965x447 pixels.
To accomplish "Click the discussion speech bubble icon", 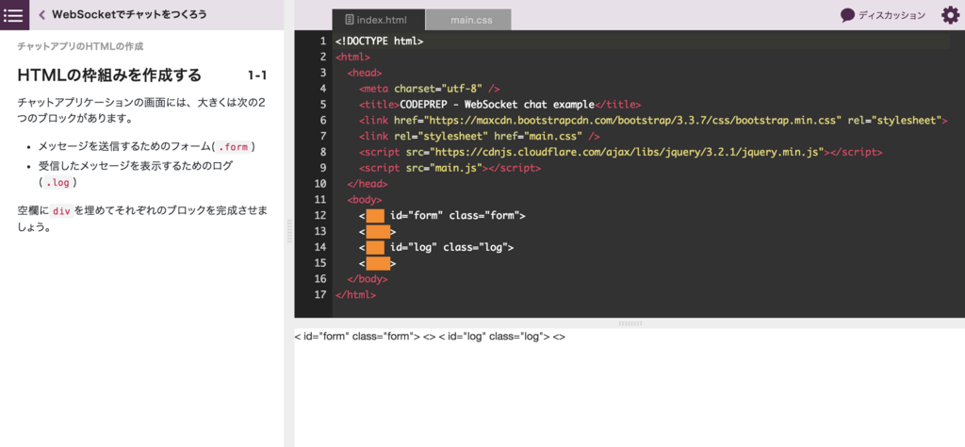I will pos(848,15).
